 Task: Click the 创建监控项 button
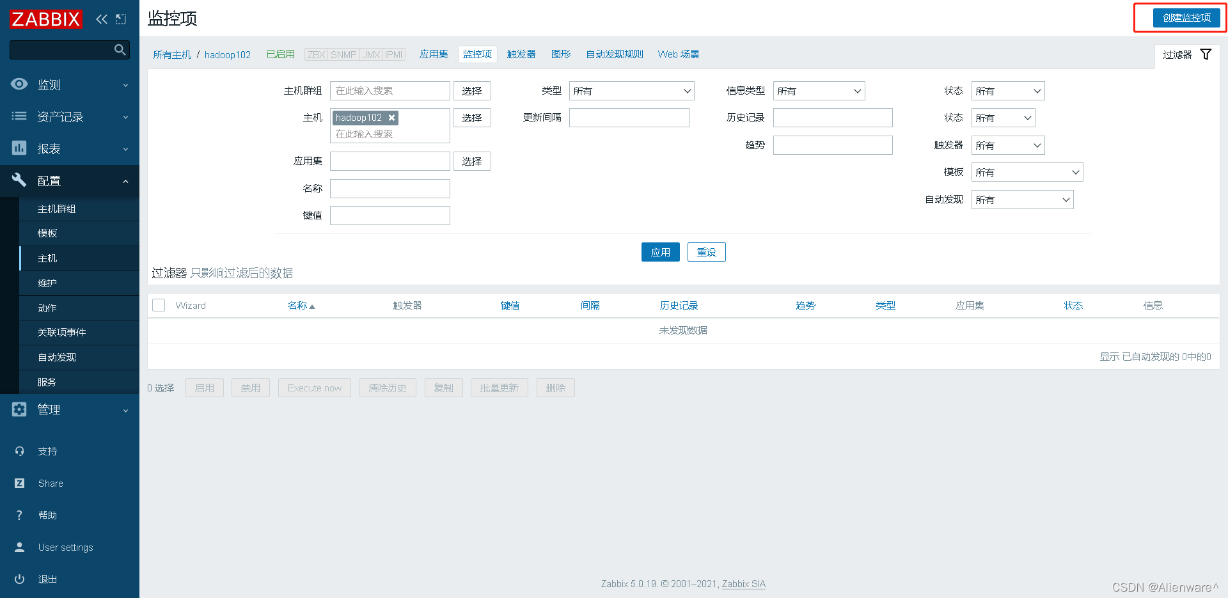click(x=1186, y=18)
